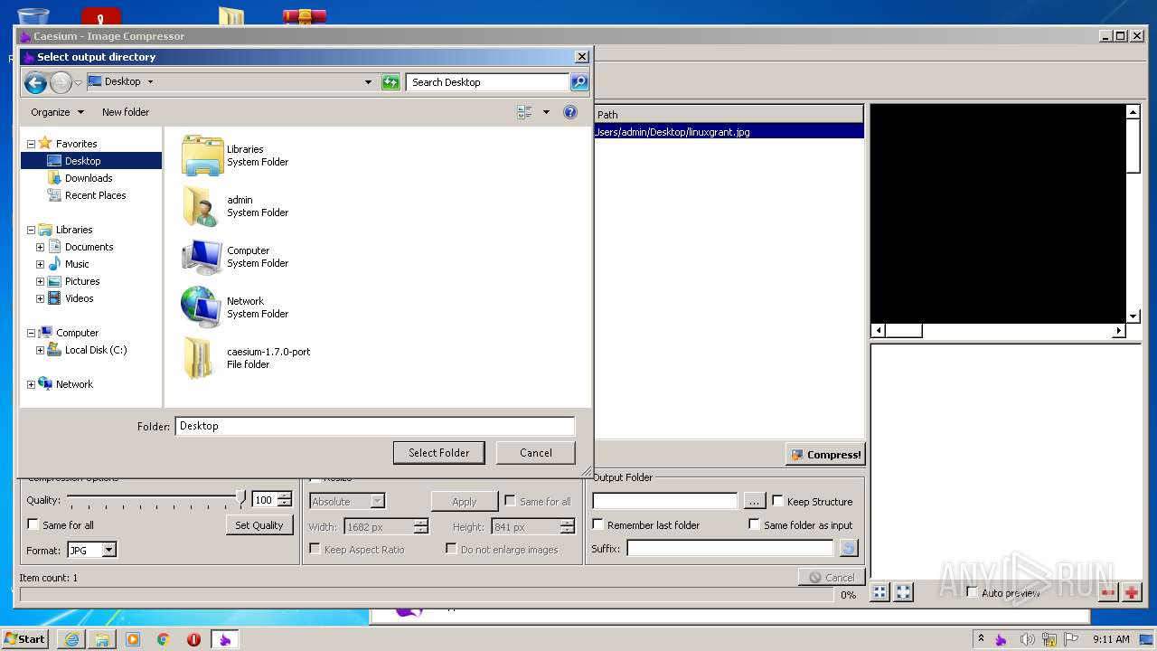Cancel the output directory dialog
The height and width of the screenshot is (651, 1157).
536,453
